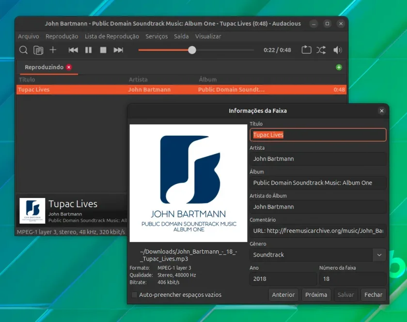Open the search library magnifier icon
This screenshot has height=322, width=407.
[23, 50]
